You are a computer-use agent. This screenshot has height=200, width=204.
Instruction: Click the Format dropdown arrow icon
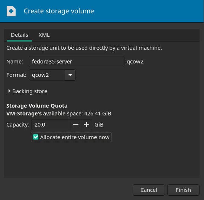(70, 75)
